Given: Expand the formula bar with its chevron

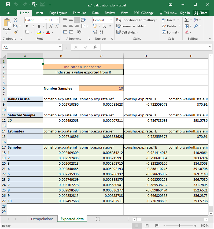Looking at the screenshot, I should click(x=210, y=47).
